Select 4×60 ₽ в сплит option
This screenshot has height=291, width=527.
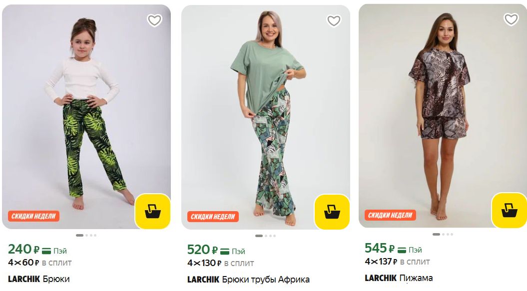pyautogui.click(x=39, y=263)
